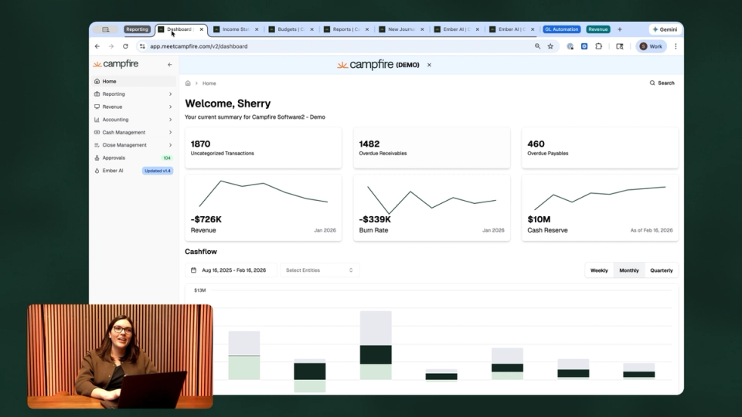Open the Overdue Receivables card
This screenshot has height=417, width=742.
431,147
